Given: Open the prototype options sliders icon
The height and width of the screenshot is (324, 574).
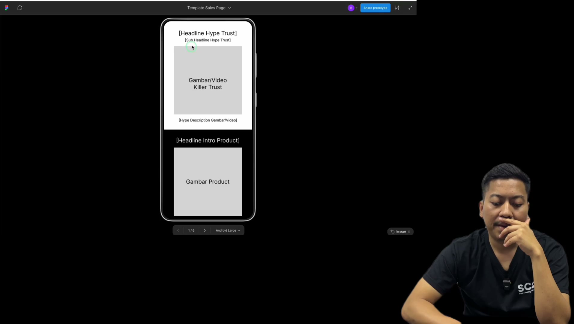Looking at the screenshot, I should coord(397,8).
